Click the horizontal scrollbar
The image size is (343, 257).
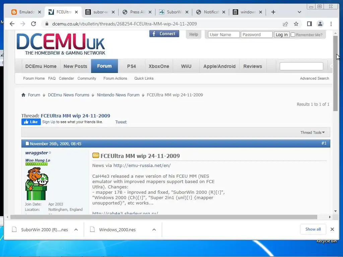click(163, 217)
